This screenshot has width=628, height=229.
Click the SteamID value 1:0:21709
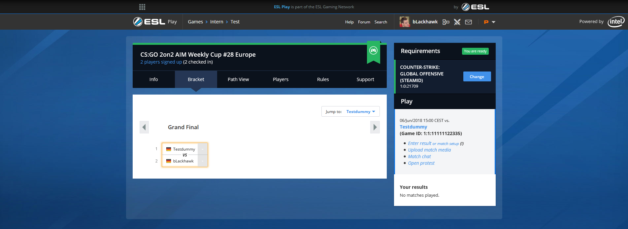point(409,86)
